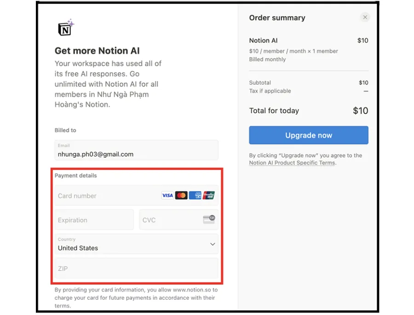Screen dimensions: 414x315
Task: Click the Payment details heading
Action: tap(76, 176)
